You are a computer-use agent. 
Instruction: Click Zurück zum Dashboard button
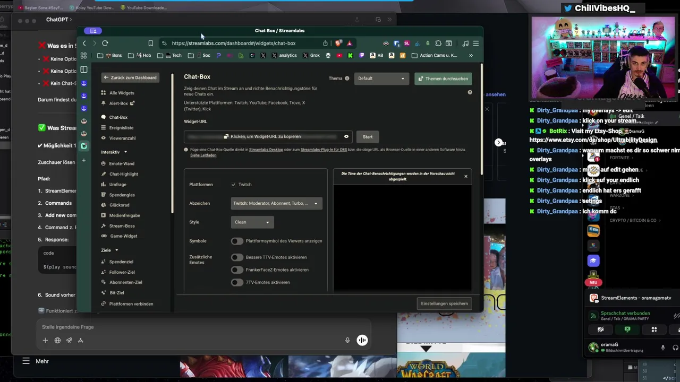(130, 77)
